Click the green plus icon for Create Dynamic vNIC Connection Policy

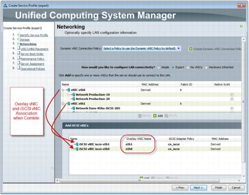click(190, 49)
